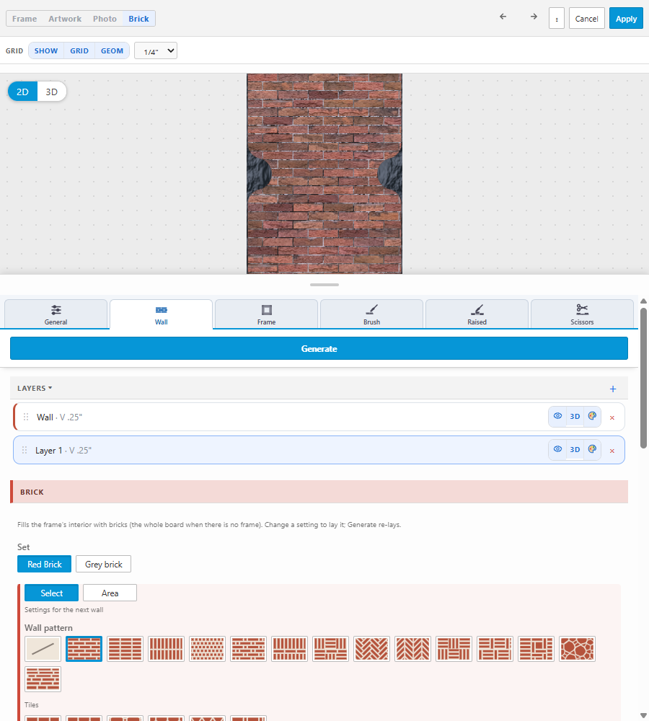
Task: Select the vertical soldier bricks wall pattern
Action: 166,649
